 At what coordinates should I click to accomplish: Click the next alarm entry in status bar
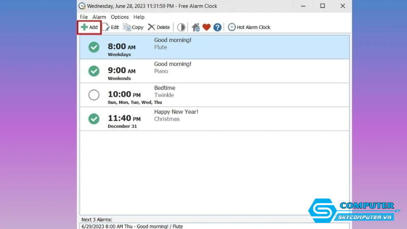point(132,226)
